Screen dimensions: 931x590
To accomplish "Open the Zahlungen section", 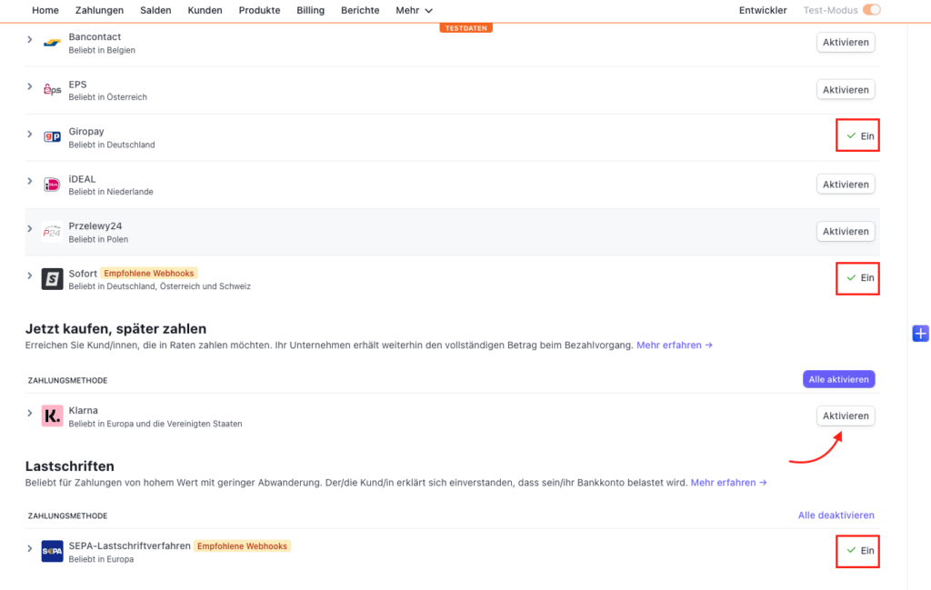I will click(99, 10).
